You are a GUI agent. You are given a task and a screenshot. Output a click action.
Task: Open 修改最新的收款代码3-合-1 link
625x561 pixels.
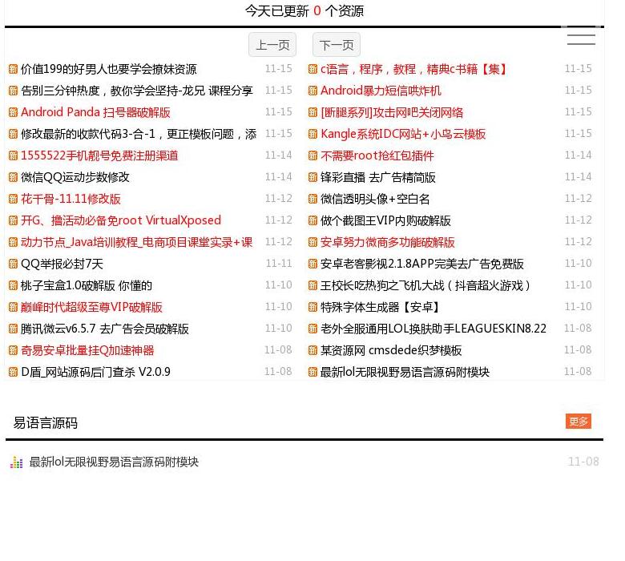coord(139,134)
